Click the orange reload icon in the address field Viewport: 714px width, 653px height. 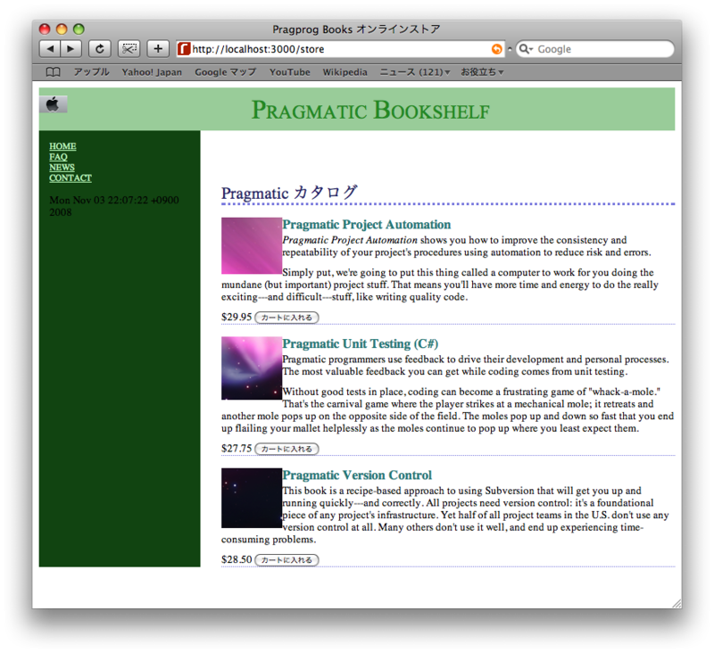[497, 49]
